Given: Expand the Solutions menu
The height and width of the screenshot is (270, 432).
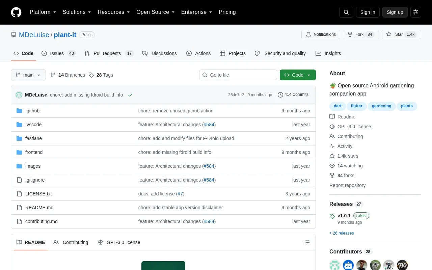Looking at the screenshot, I should (x=77, y=12).
